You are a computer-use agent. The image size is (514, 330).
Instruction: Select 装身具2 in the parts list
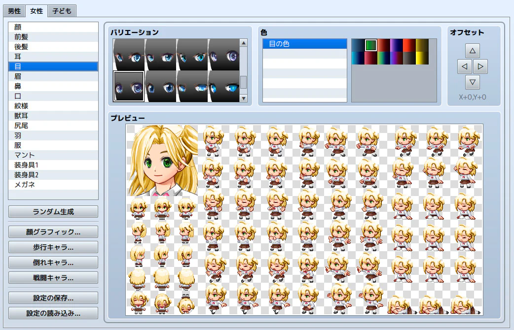[53, 174]
